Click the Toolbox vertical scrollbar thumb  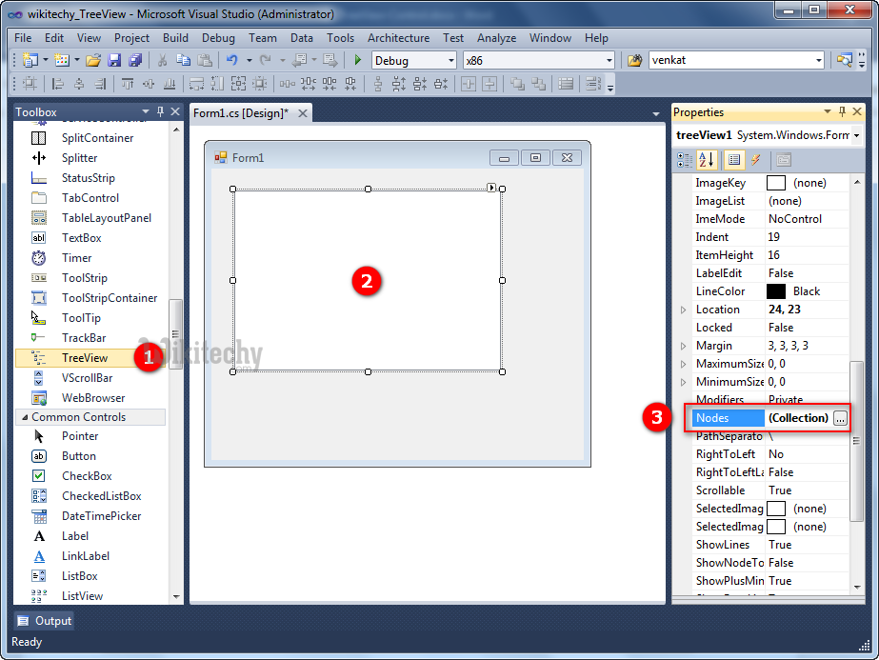pyautogui.click(x=175, y=334)
